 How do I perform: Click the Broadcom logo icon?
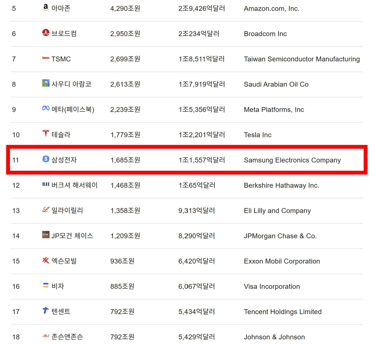tap(46, 33)
